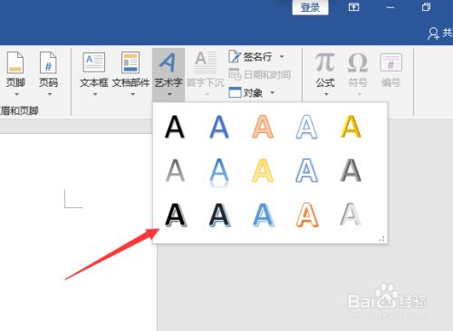453x331 pixels.
Task: Choose the pale silver WordArt, third row
Action: [351, 215]
